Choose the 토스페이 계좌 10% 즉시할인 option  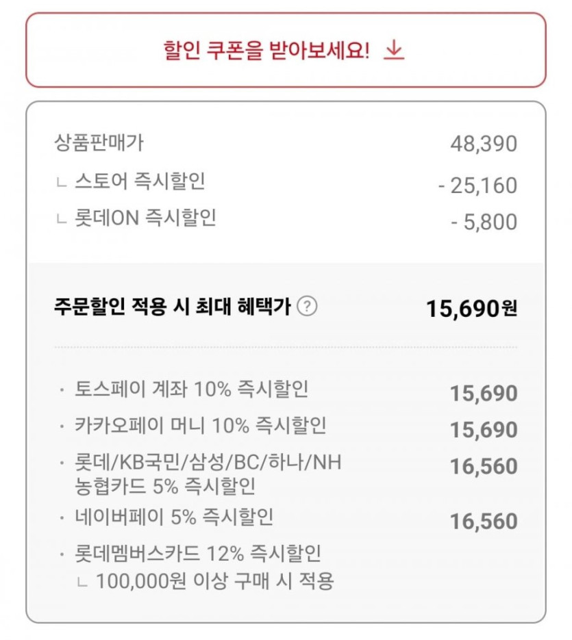coord(192,389)
